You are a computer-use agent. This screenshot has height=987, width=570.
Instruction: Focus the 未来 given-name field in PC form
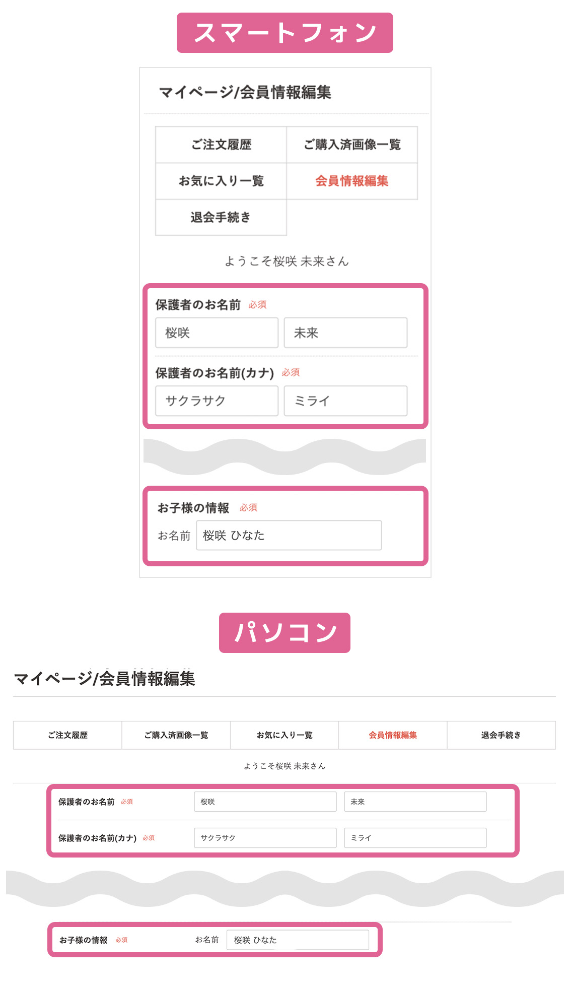(415, 802)
